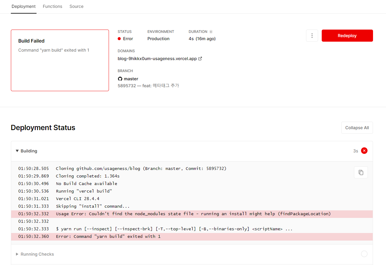Click the Collapse All button

coord(357,128)
